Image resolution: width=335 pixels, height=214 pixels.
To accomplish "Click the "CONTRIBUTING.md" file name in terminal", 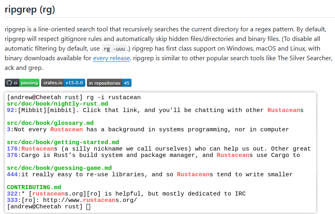I will tap(34, 187).
